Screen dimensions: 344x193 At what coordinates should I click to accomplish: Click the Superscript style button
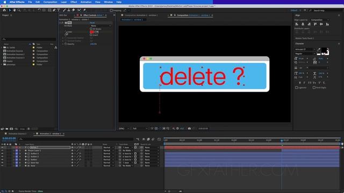(319, 83)
